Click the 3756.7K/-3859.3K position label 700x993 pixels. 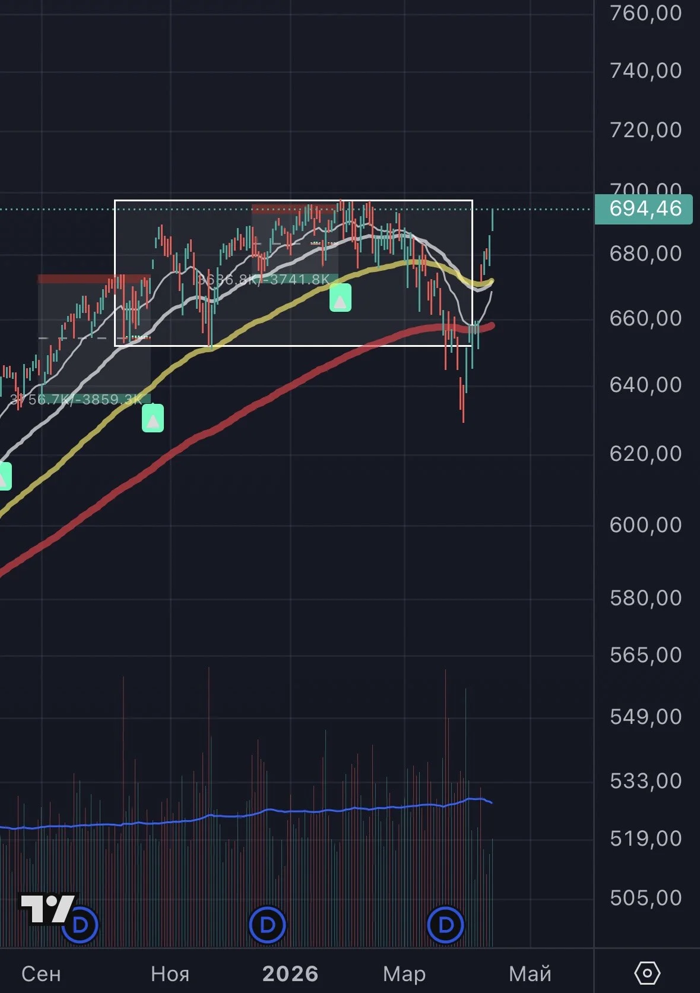tap(77, 399)
